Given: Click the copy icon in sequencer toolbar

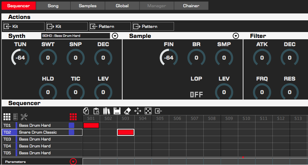Looking at the screenshot, I should coord(86,111).
